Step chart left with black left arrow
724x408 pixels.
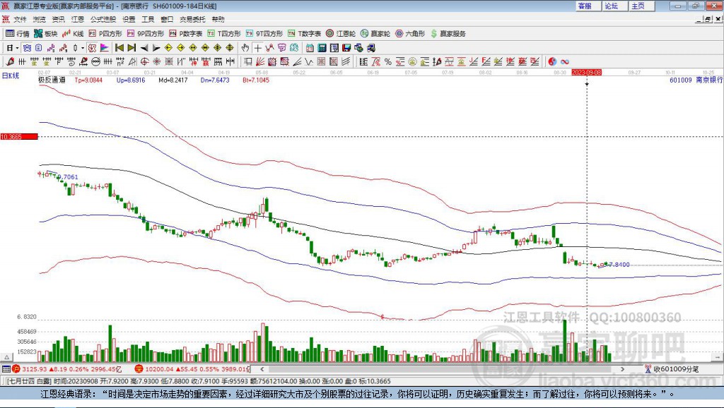(x=144, y=48)
